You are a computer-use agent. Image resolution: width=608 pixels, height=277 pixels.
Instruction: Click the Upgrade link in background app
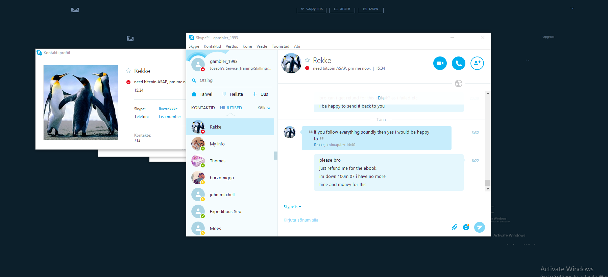548,37
